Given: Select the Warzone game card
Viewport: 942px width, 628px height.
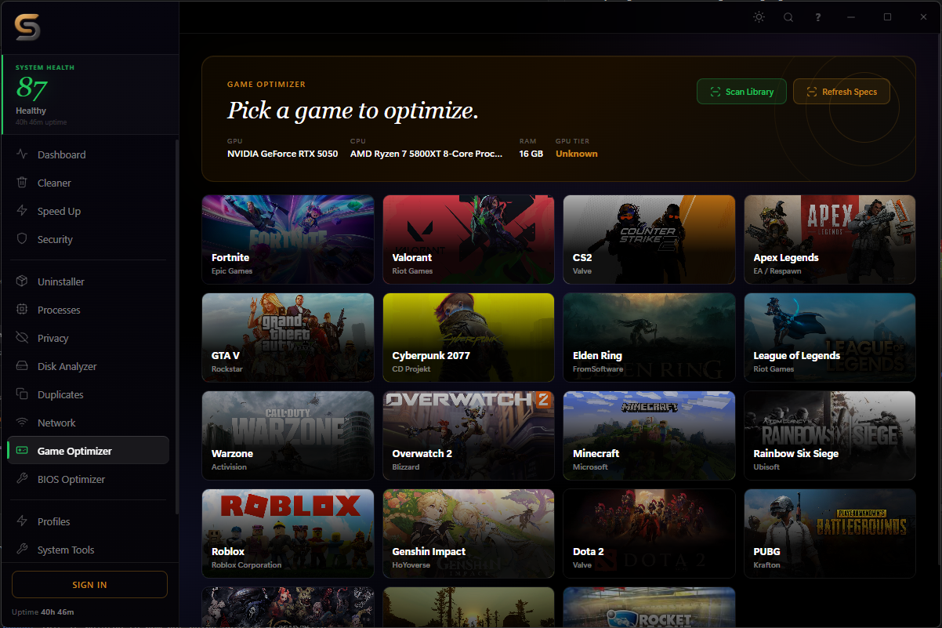Looking at the screenshot, I should (288, 435).
